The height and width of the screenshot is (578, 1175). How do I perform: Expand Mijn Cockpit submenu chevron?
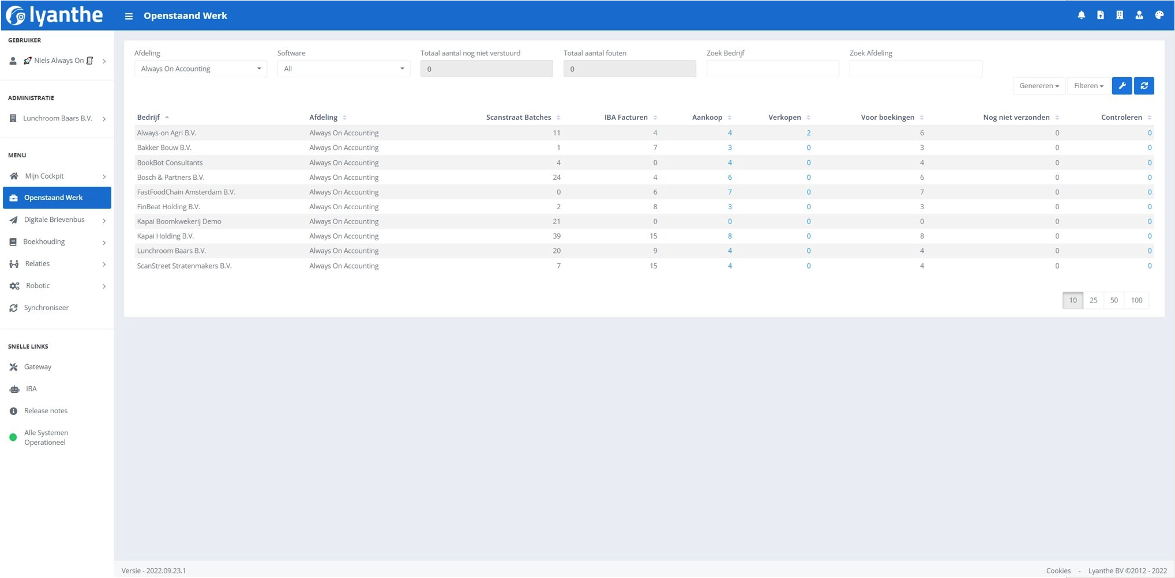104,177
